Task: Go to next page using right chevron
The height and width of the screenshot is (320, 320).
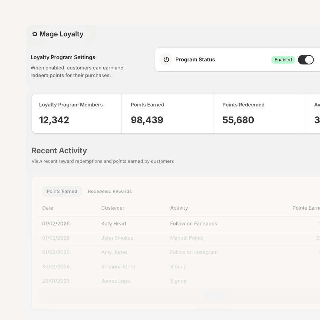Action: tap(219, 296)
